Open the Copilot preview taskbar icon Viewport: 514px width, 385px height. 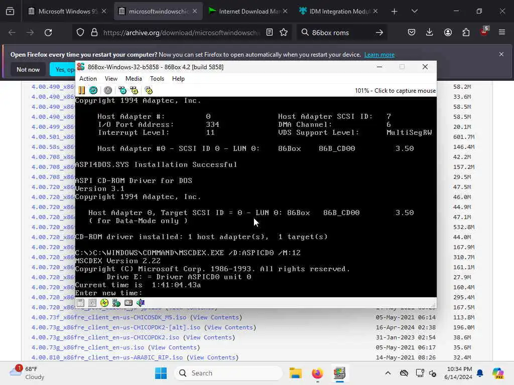[498, 373]
